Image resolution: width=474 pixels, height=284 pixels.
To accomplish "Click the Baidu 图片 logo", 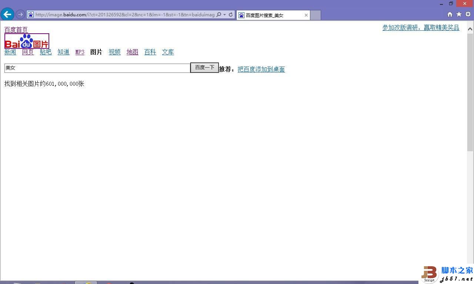I will coord(26,41).
